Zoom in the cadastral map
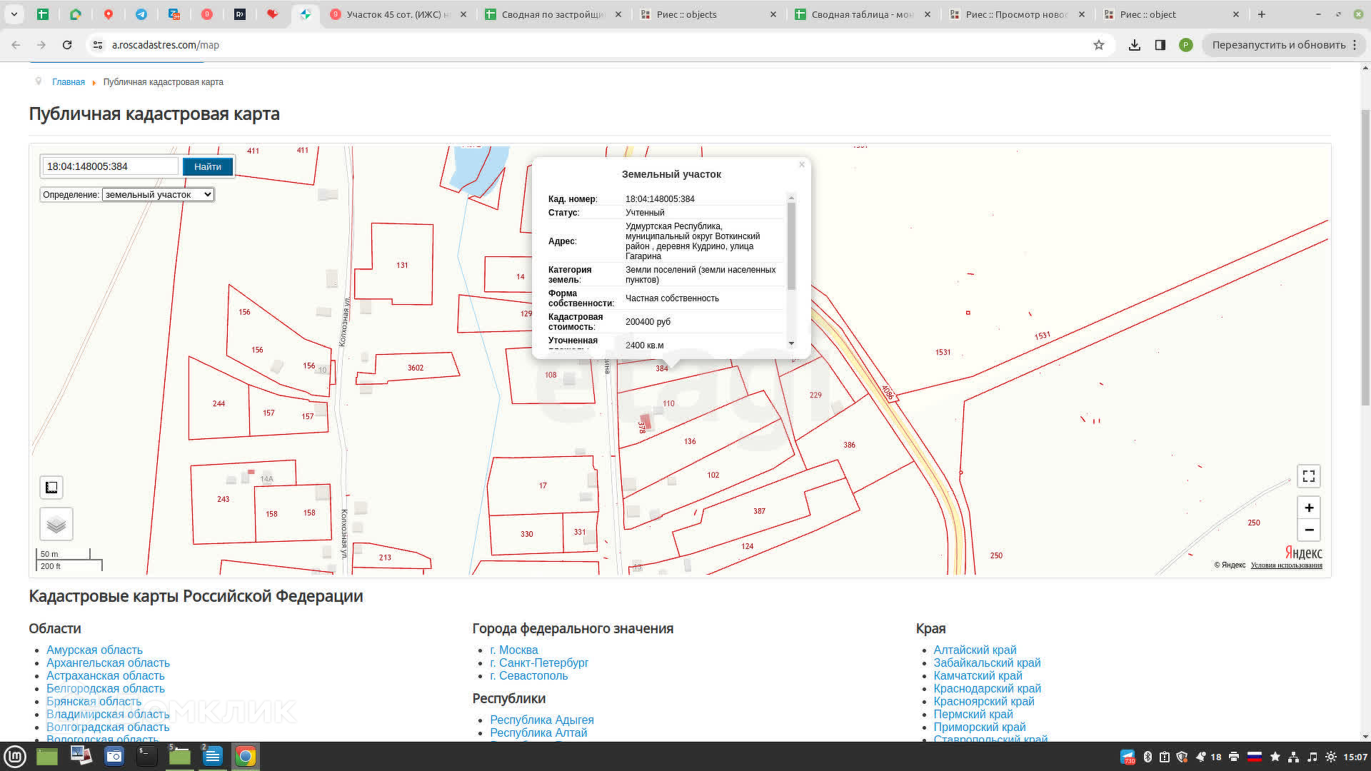 tap(1308, 508)
